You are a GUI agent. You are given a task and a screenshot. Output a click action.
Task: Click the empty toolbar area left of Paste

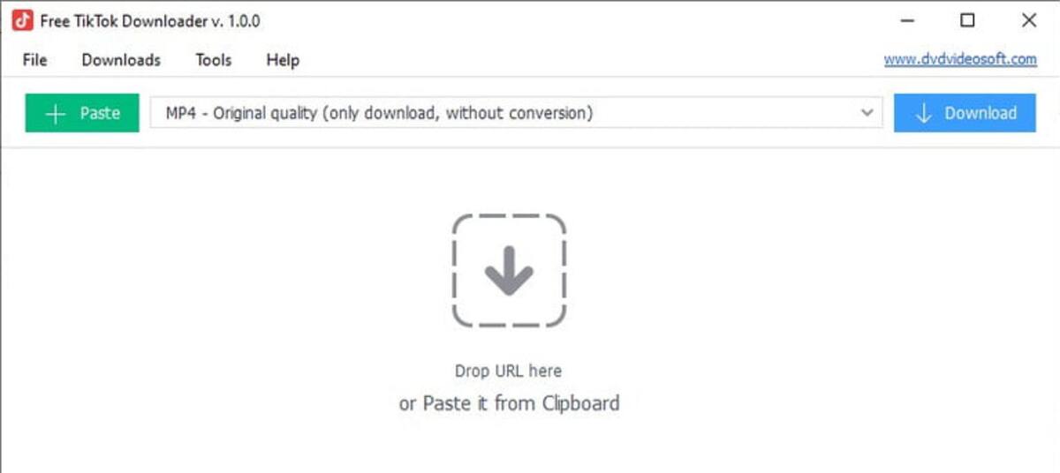click(12, 113)
